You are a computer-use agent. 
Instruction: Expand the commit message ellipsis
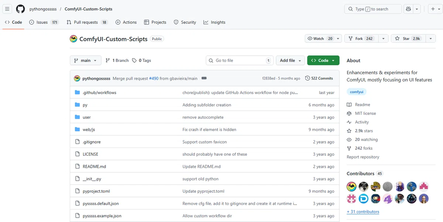coord(204,78)
